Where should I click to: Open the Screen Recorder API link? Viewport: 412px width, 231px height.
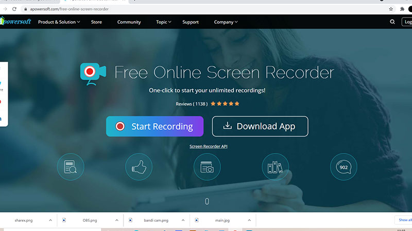pyautogui.click(x=209, y=146)
